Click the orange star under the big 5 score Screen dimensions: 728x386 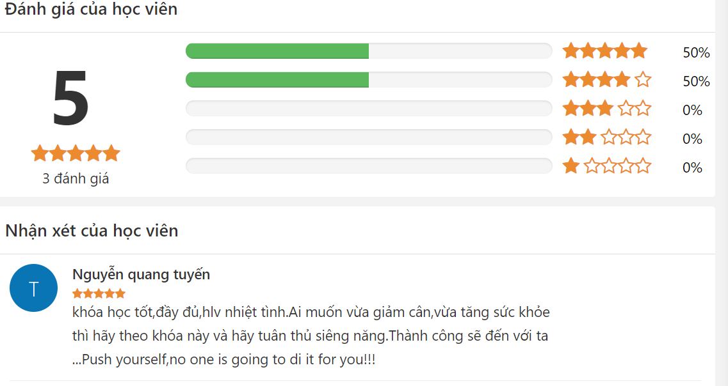pos(75,153)
